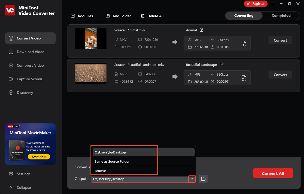Image resolution: width=304 pixels, height=194 pixels.
Task: Click the 288.00 KB output size
Action: (201, 82)
